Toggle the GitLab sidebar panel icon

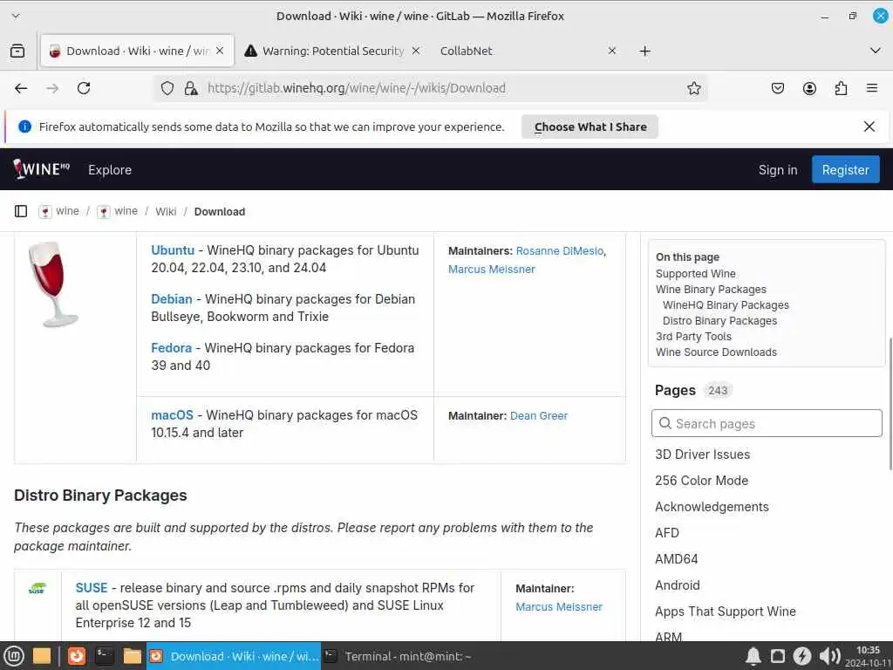(x=21, y=211)
